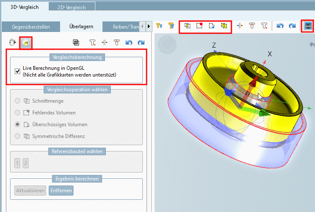Select Fehlendes Volumen radio button
This screenshot has height=212, width=315.
pyautogui.click(x=18, y=113)
